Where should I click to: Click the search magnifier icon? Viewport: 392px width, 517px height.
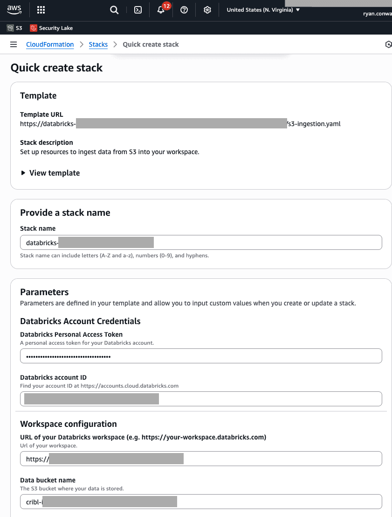(114, 10)
